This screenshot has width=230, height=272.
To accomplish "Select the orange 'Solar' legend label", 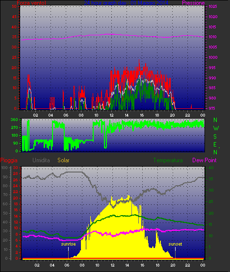I will pyautogui.click(x=63, y=160).
